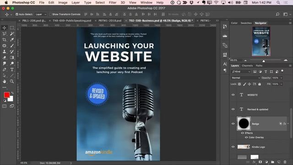Image resolution: width=293 pixels, height=165 pixels.
Task: Select the Clone Stamp tool
Action: (4, 52)
